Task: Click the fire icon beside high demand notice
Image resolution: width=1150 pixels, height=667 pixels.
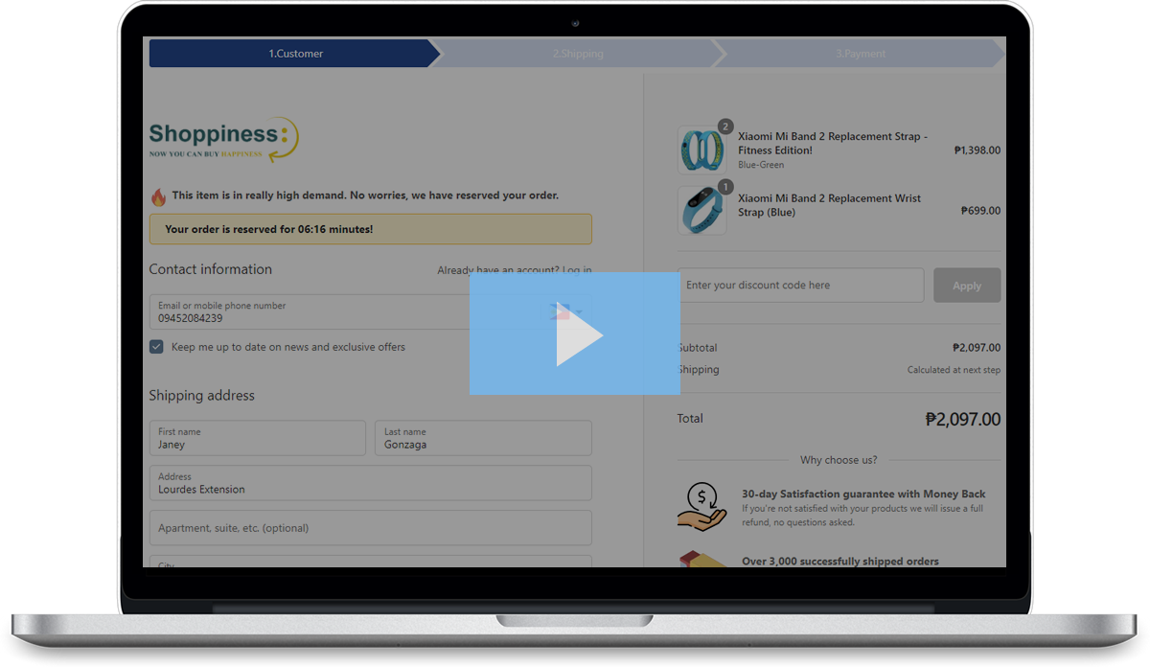Action: point(158,196)
